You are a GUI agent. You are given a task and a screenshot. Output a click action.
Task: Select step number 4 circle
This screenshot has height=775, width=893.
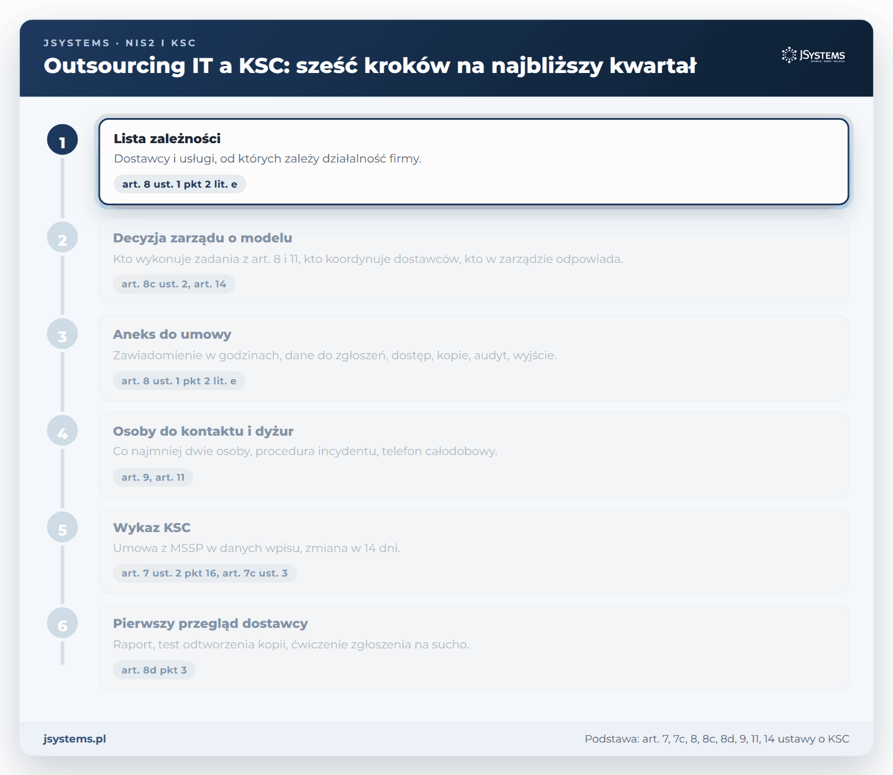coord(62,431)
